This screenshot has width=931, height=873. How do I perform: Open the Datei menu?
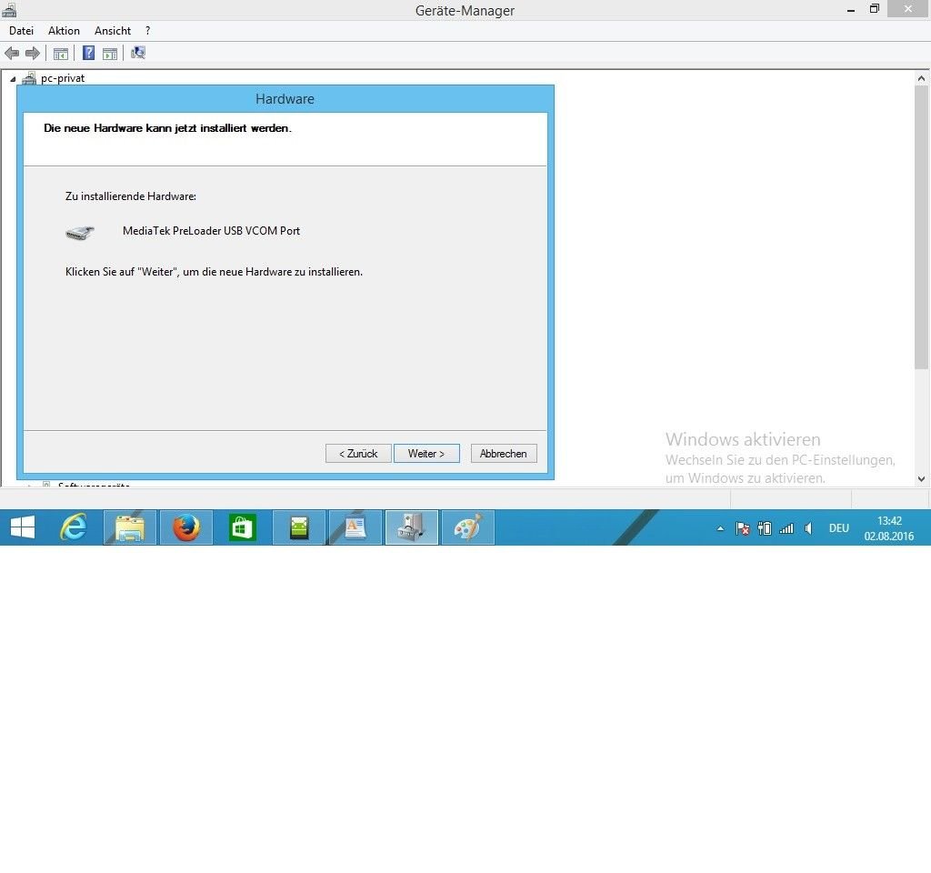click(22, 31)
